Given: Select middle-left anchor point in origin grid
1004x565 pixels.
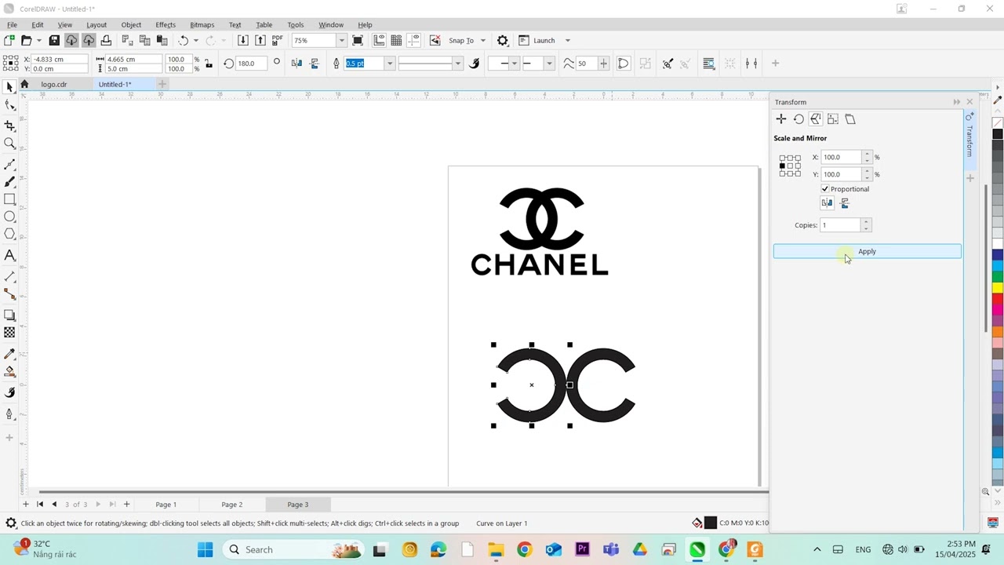Looking at the screenshot, I should pos(782,166).
